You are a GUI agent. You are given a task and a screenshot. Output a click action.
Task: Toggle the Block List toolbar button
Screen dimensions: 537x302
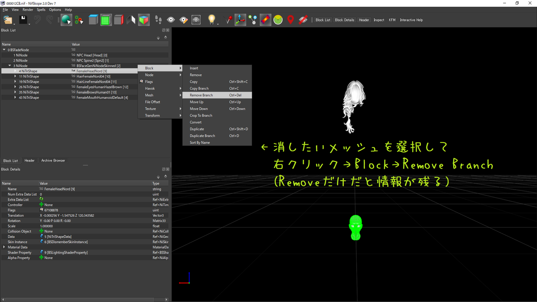[x=323, y=20]
